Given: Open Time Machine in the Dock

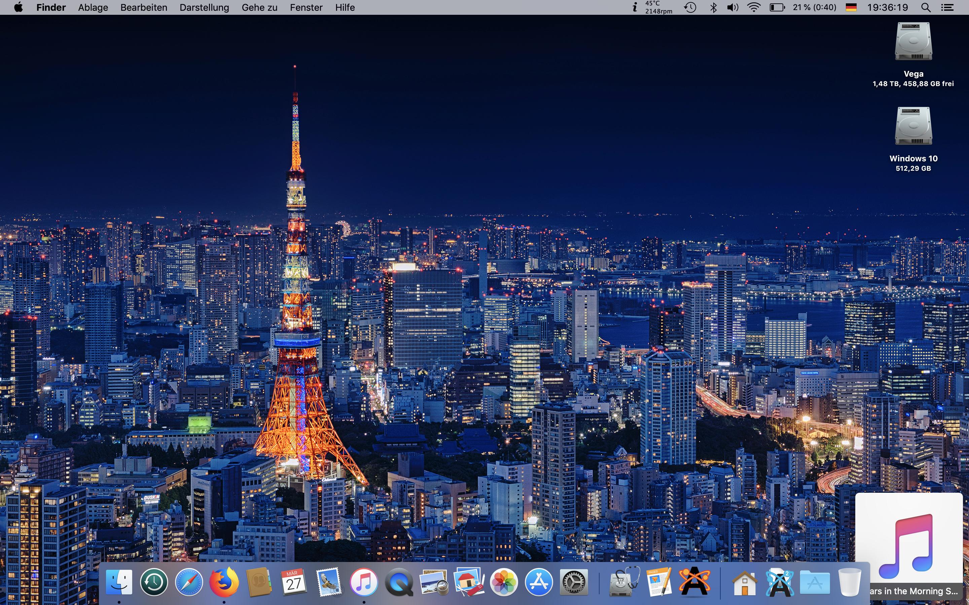Looking at the screenshot, I should pos(154,582).
